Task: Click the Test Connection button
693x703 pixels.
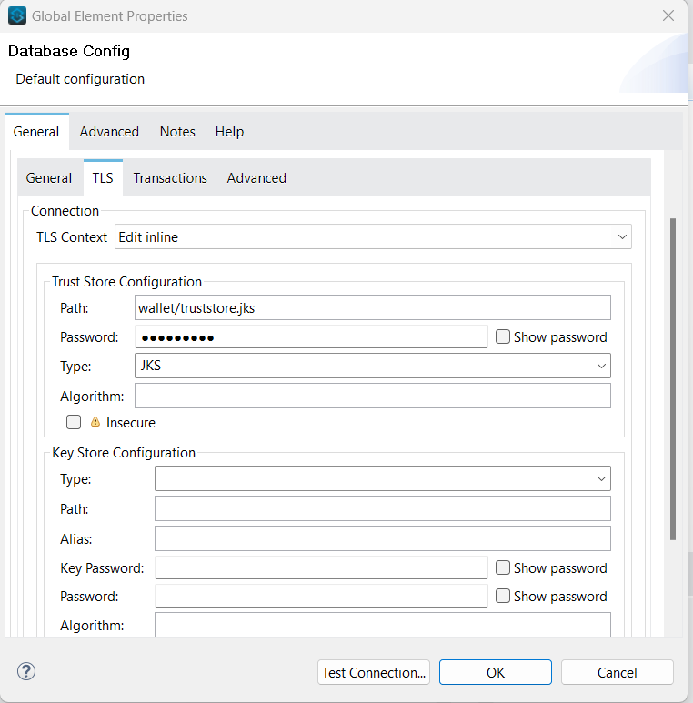Action: tap(374, 672)
